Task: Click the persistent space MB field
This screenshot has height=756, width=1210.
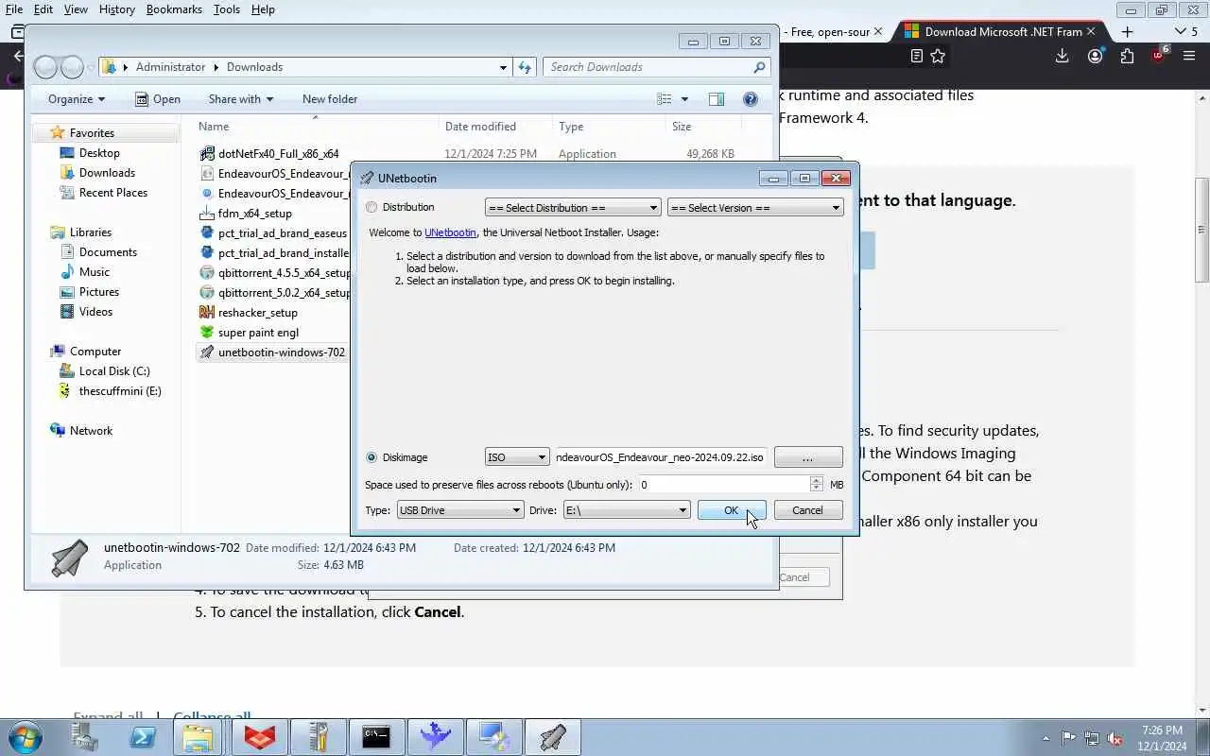Action: (723, 484)
